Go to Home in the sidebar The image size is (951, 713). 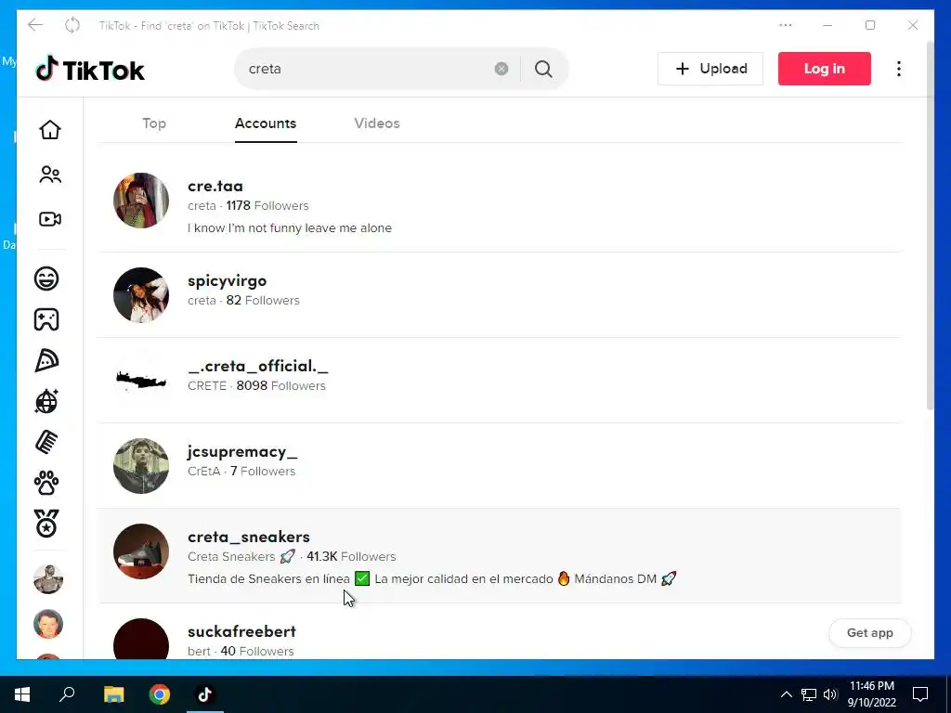(x=50, y=130)
